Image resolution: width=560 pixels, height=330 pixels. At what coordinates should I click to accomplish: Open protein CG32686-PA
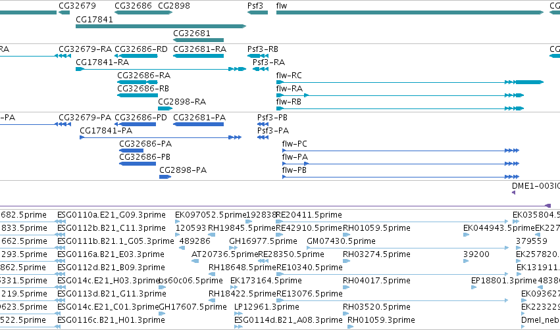(x=145, y=144)
